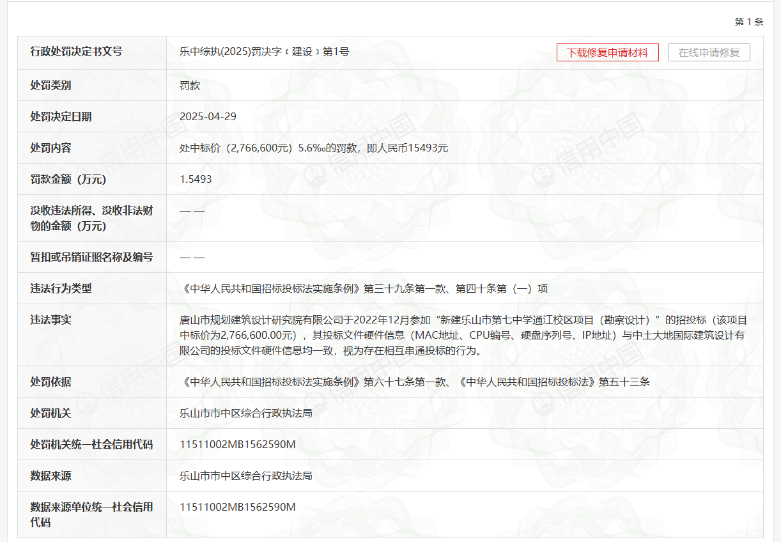Click the 数据来源单位统一社会信用代码 label

click(x=91, y=515)
